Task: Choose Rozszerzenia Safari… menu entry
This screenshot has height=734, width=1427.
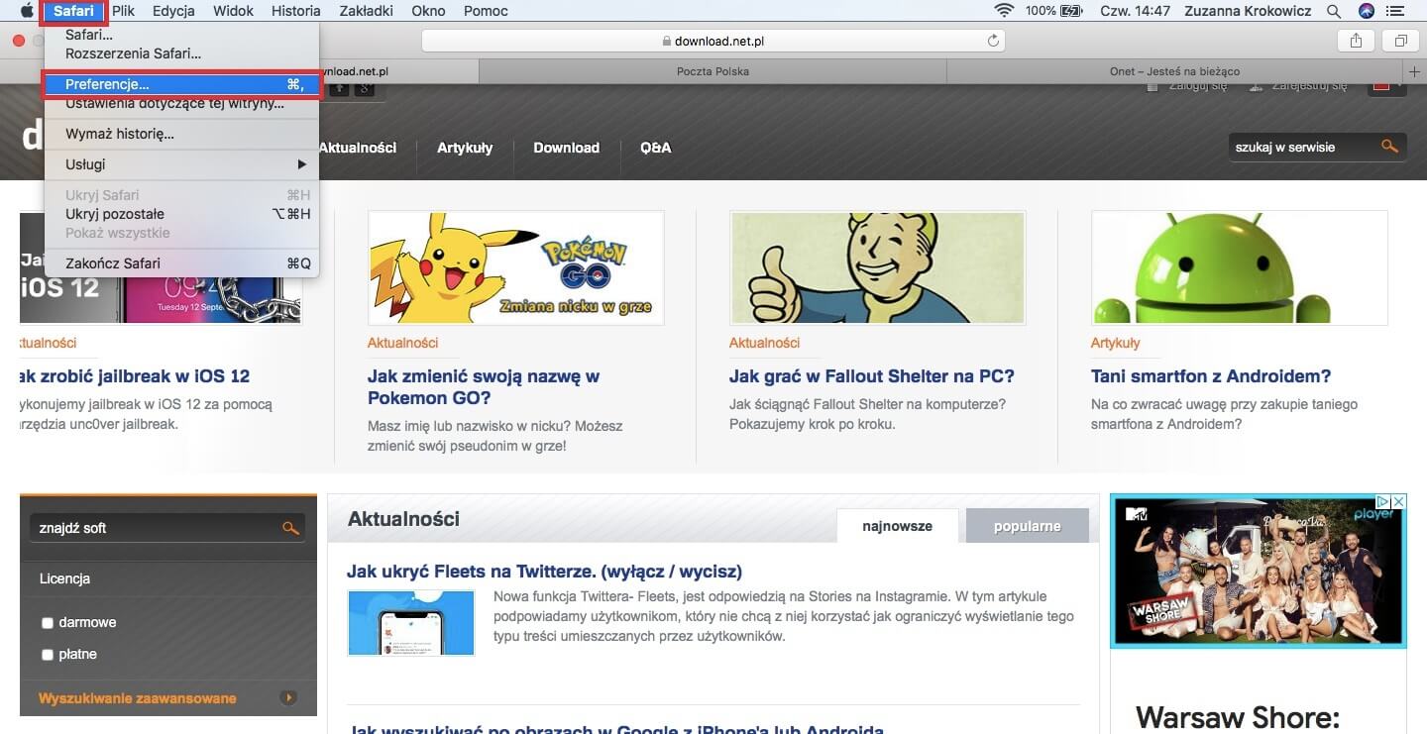Action: tap(182, 53)
